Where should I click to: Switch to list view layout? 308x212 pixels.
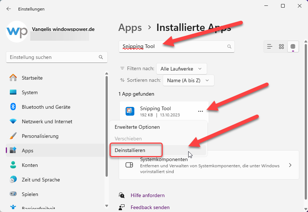click(270, 47)
